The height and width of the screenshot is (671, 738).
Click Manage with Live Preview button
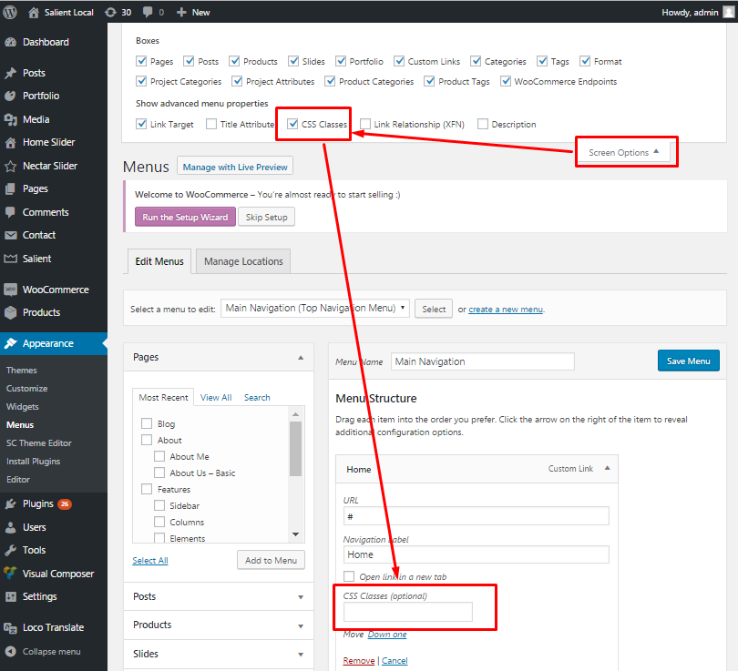click(235, 167)
